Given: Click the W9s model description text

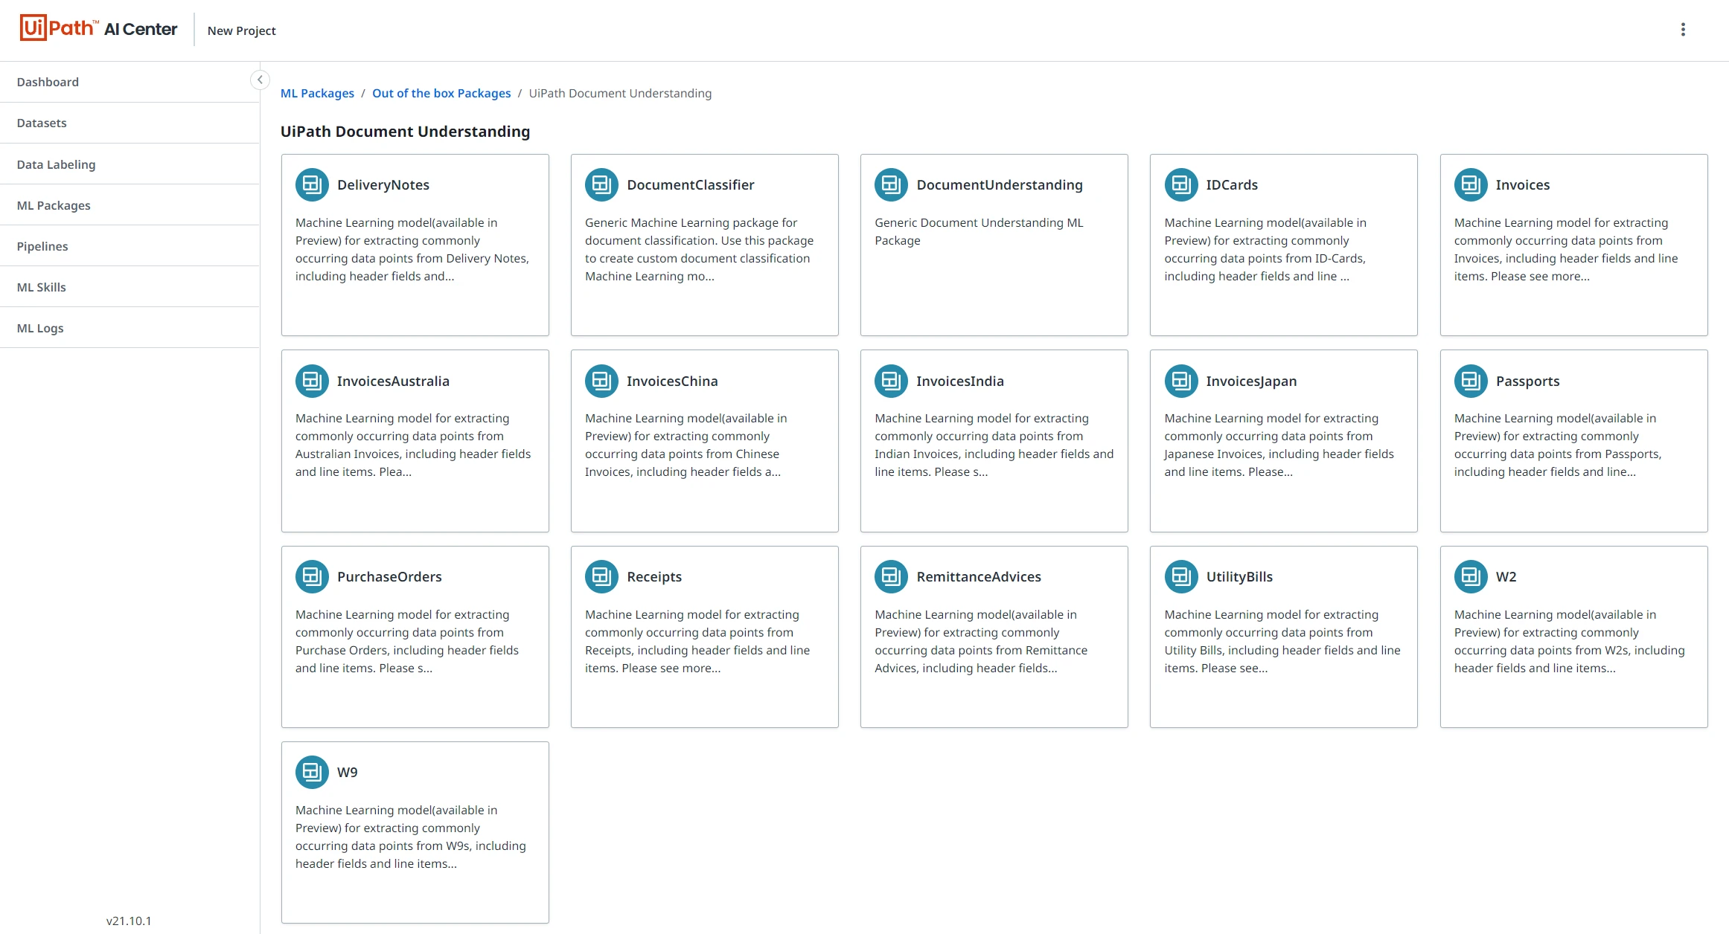Looking at the screenshot, I should pyautogui.click(x=411, y=837).
